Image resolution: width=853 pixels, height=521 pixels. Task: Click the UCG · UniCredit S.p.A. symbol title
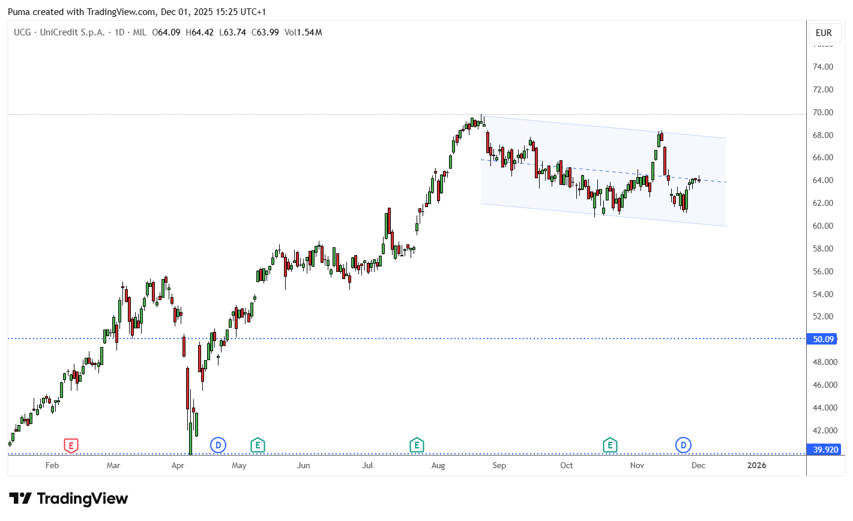pos(59,32)
